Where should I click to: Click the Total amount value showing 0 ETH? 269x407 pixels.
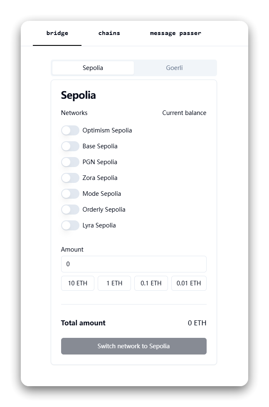point(197,323)
